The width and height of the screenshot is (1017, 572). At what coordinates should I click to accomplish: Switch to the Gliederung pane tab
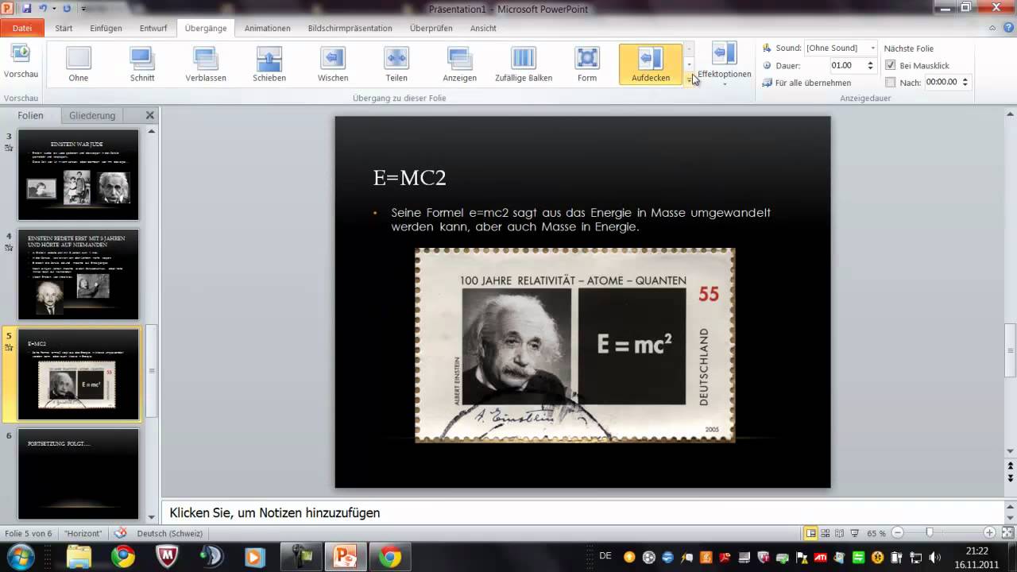tap(92, 115)
